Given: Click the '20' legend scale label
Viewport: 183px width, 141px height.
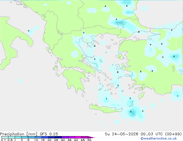Looking at the screenshot, I should coord(49,140).
